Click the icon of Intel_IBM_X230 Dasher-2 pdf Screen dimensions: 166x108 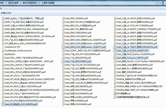[x=64, y=47]
